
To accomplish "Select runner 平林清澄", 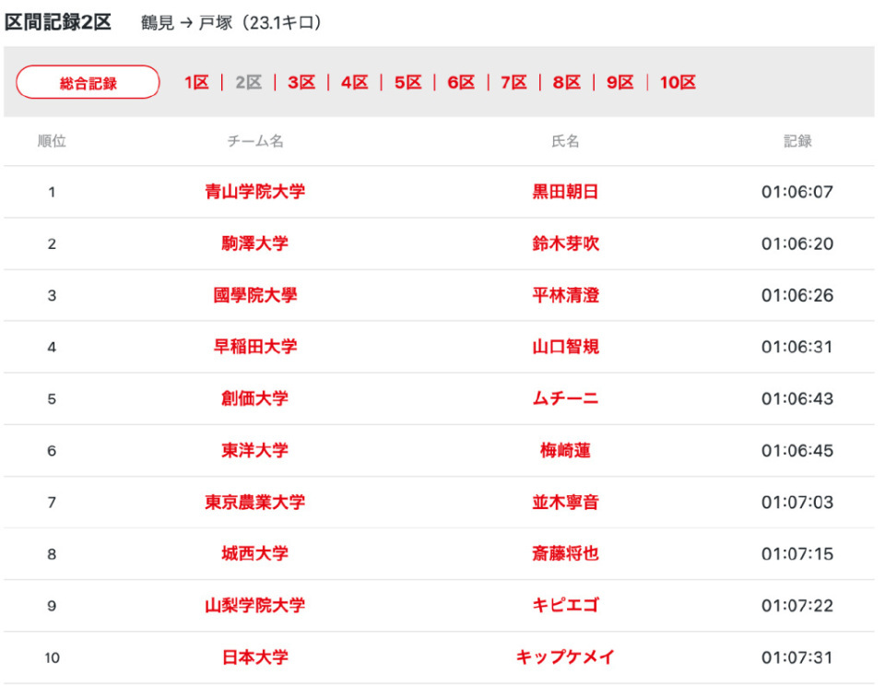I will [x=565, y=295].
